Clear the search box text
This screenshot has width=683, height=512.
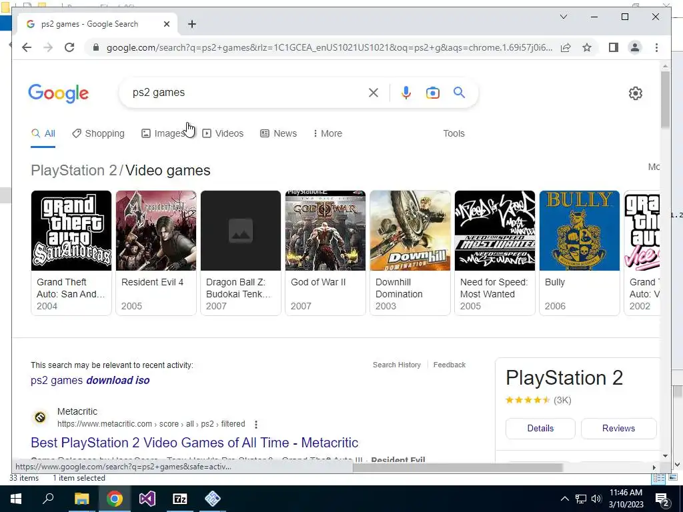[374, 93]
